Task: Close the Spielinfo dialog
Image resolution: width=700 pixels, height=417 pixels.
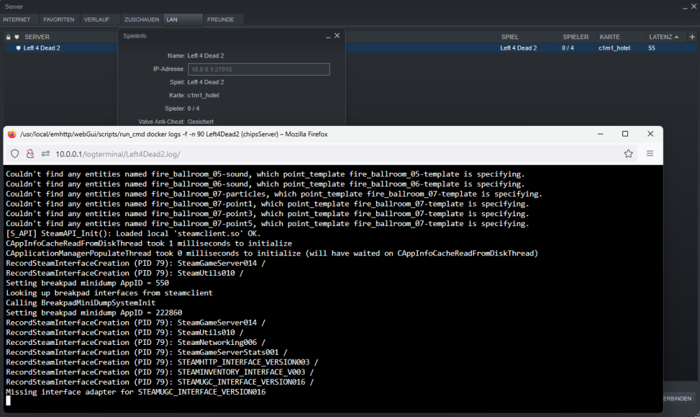Action: (x=337, y=36)
